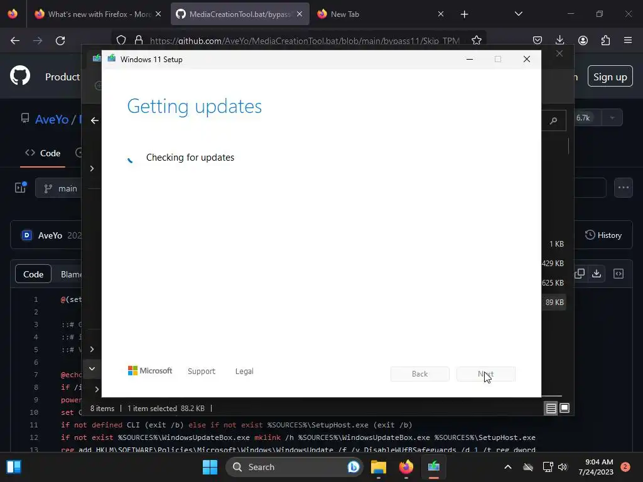The width and height of the screenshot is (643, 482).
Task: Open the widgets button on the taskbar
Action: click(14, 467)
